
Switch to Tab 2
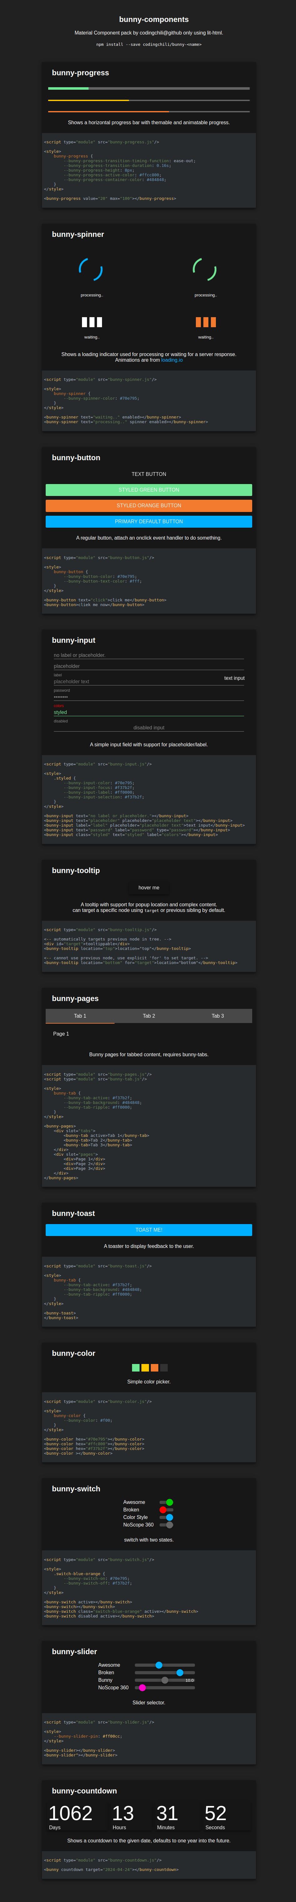(149, 1016)
